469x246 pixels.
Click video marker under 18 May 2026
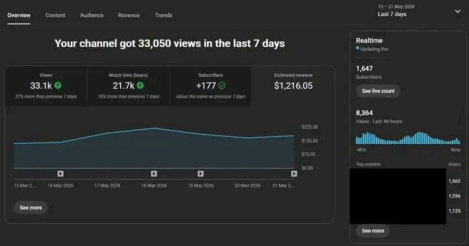click(x=154, y=174)
